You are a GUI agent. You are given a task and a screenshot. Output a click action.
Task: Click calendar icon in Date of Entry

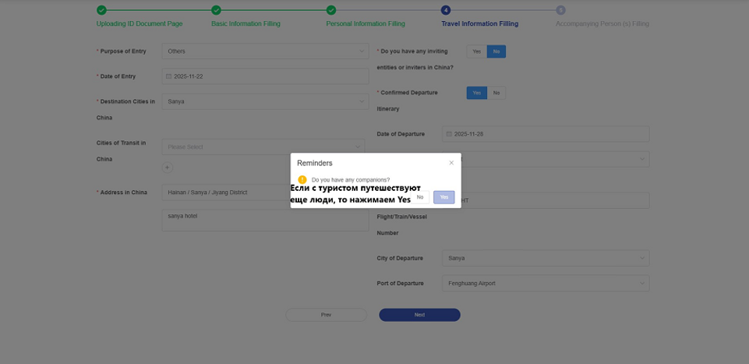click(169, 76)
